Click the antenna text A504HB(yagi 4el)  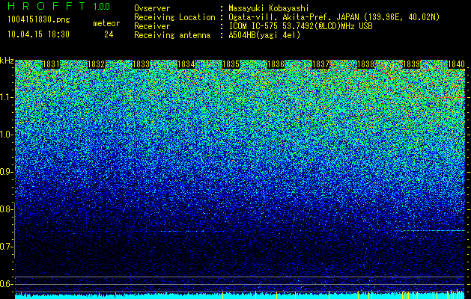[x=264, y=35]
